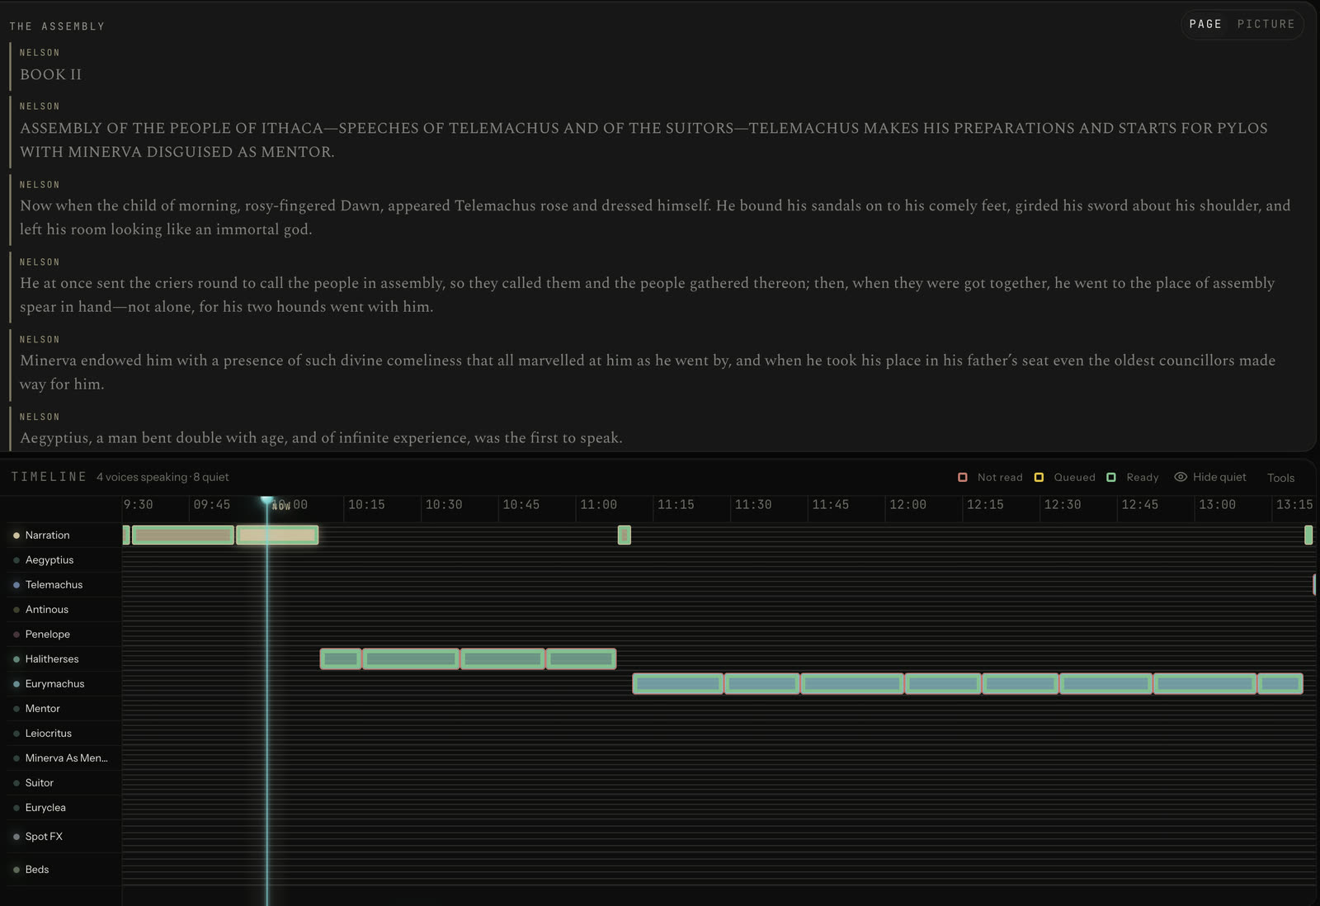Screen dimensions: 1320x906
Task: Select the Spot FX track row
Action: point(64,836)
